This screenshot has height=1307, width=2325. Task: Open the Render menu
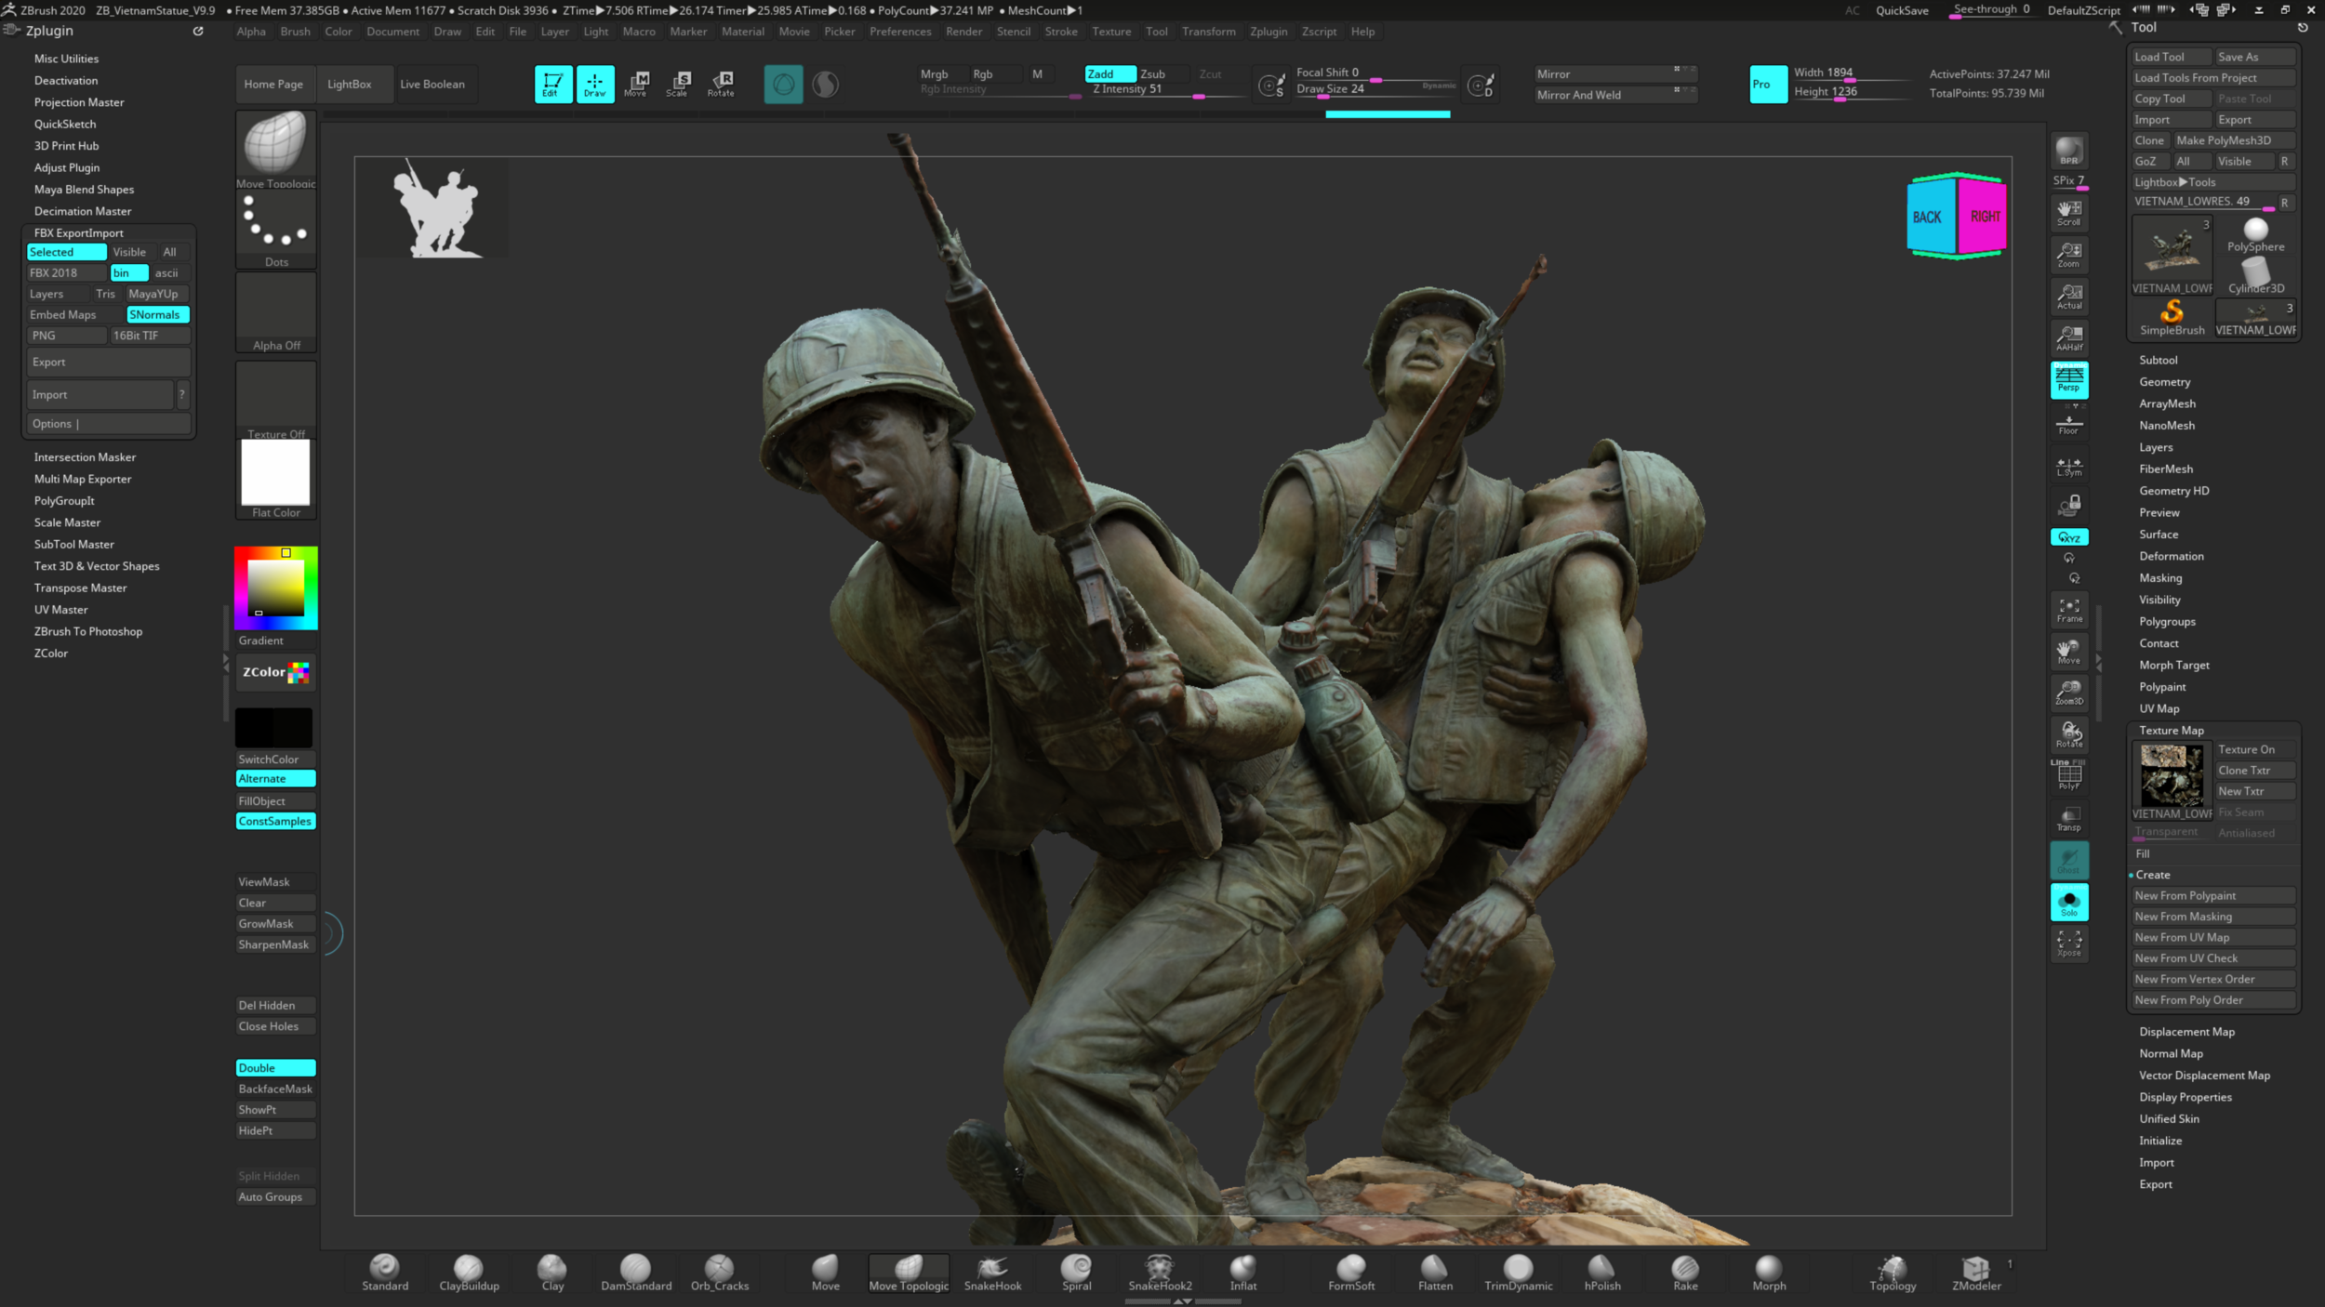tap(964, 31)
